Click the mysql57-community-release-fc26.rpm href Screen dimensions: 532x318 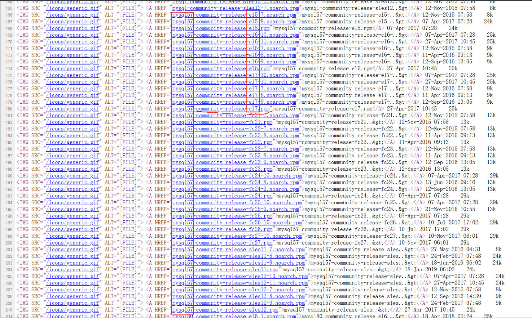pos(222,229)
